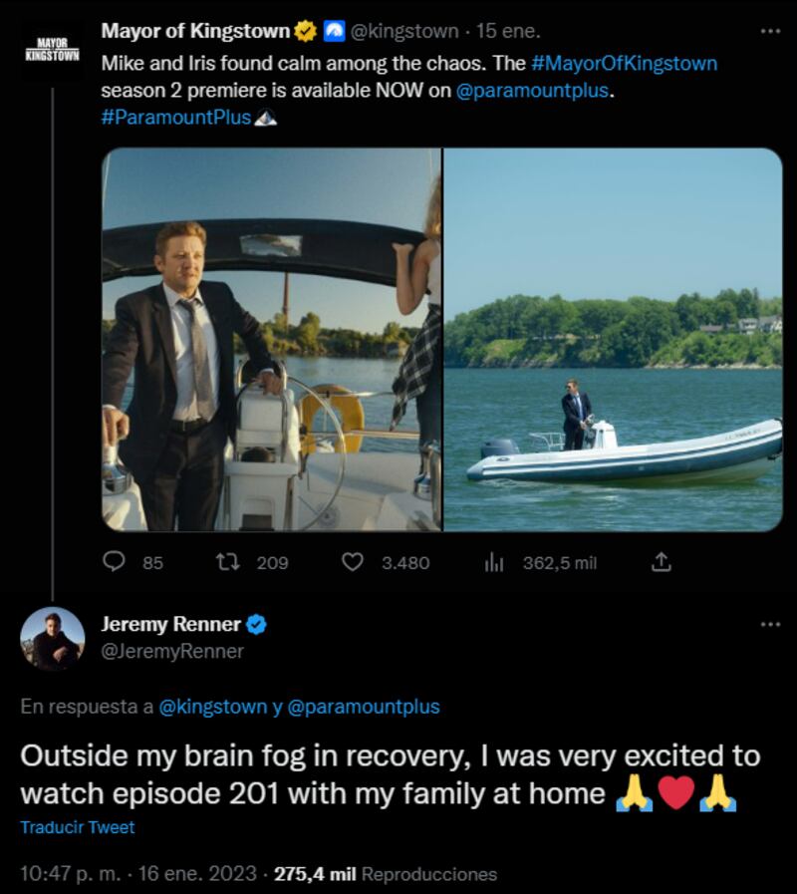
Task: Open Jeremy Renner's profile avatar
Action: (52, 639)
